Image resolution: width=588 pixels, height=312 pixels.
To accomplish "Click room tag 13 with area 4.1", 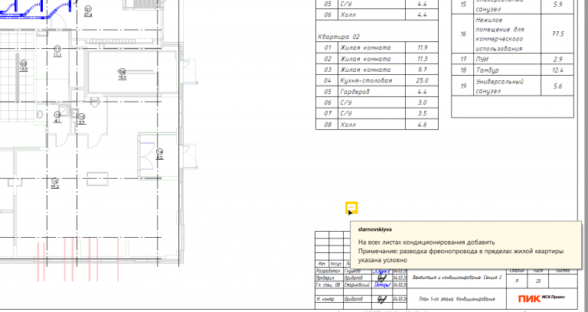I will click(x=57, y=117).
